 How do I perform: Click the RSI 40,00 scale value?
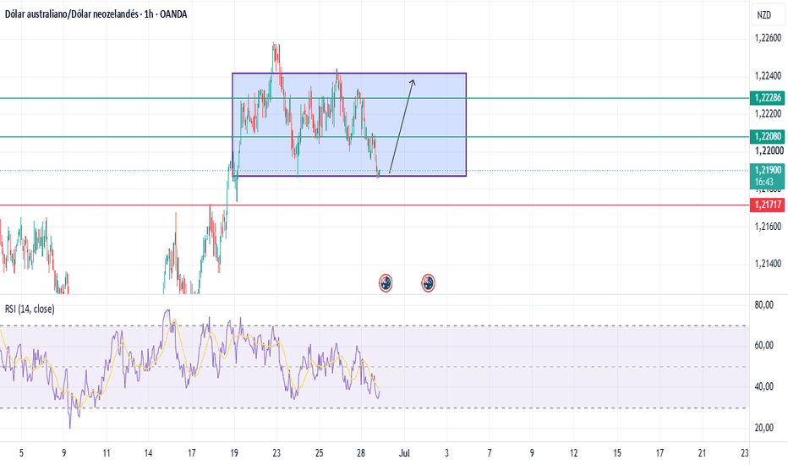pyautogui.click(x=763, y=386)
